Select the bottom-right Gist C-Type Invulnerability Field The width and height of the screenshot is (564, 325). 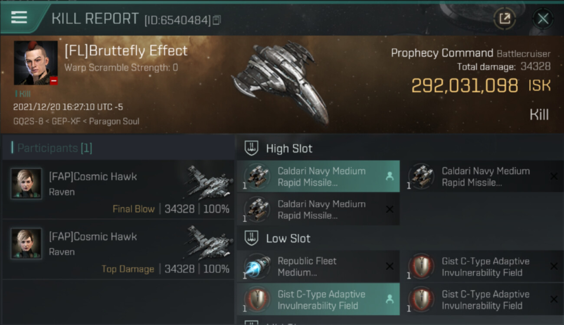[482, 299]
